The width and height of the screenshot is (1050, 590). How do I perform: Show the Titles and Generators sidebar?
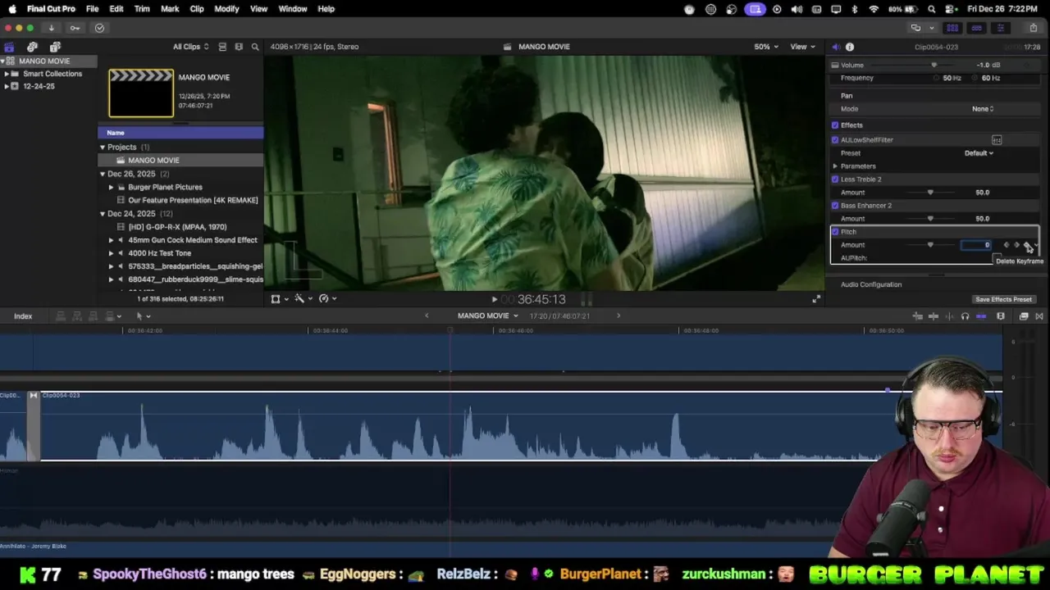(55, 47)
